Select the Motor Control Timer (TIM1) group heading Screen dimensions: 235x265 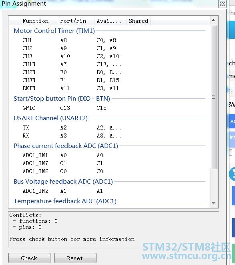pos(54,31)
